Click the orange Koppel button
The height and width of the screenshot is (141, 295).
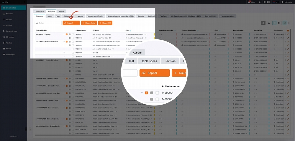point(71,23)
